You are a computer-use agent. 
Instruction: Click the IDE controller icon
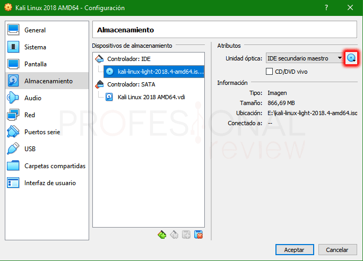pos(100,59)
